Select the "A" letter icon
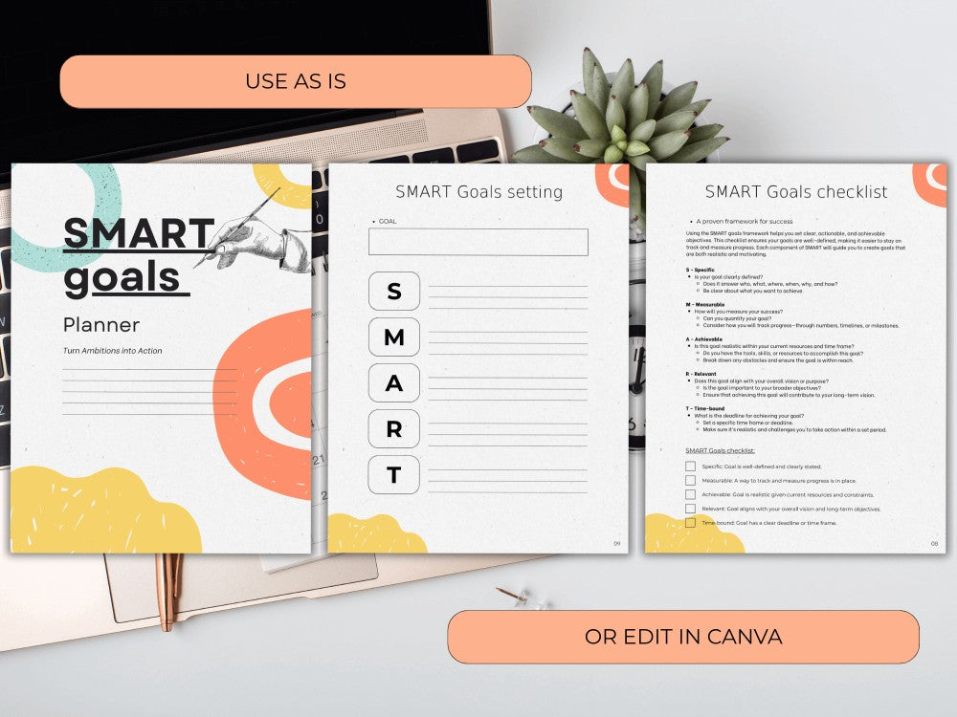The width and height of the screenshot is (957, 717). tap(396, 381)
